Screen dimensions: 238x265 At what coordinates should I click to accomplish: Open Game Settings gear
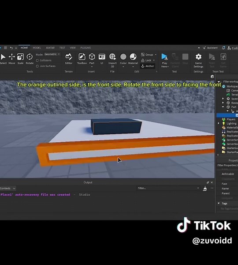pos(198,60)
